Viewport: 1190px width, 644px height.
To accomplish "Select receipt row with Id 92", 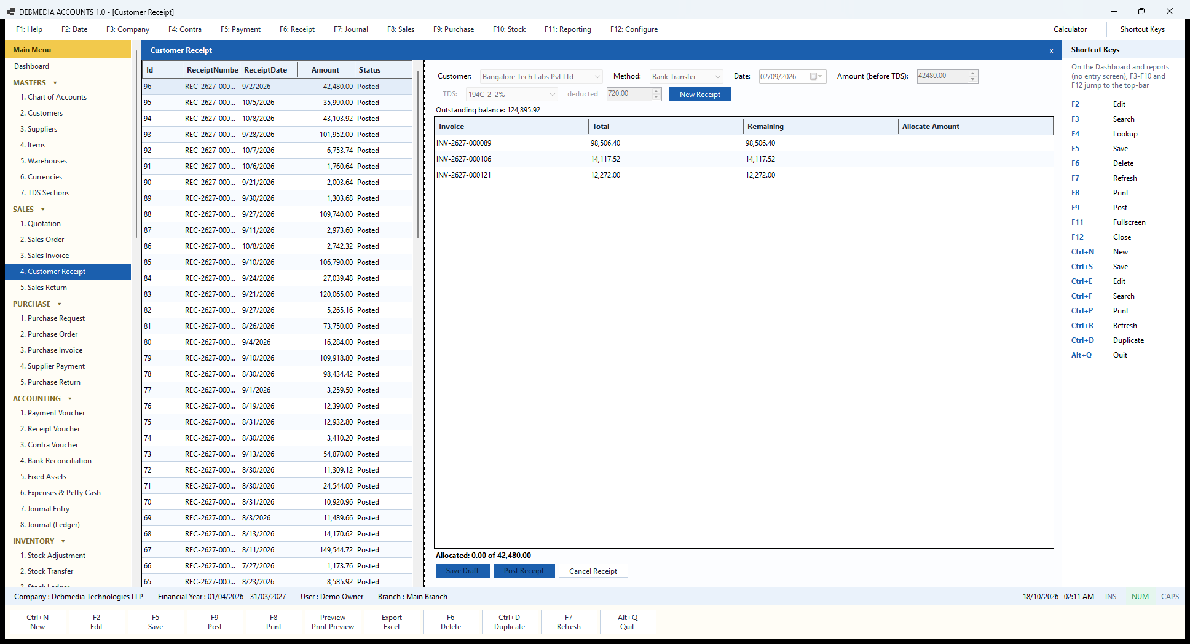I will [x=277, y=151].
